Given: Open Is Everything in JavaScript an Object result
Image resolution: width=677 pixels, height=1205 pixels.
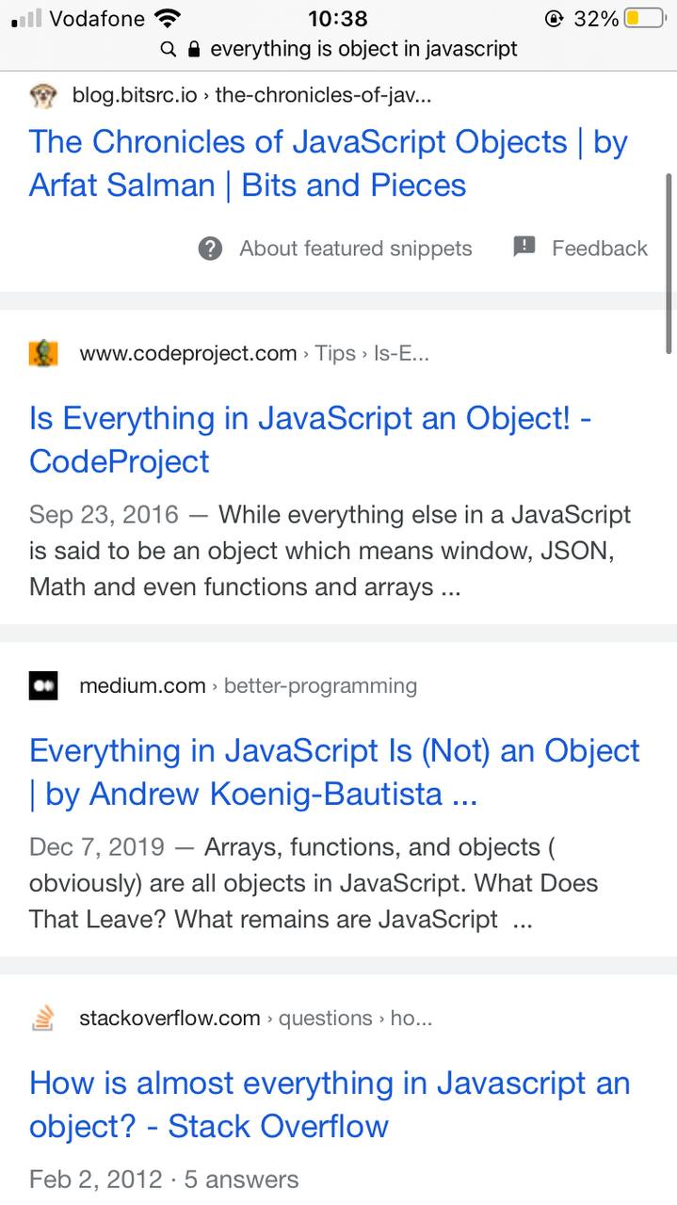Looking at the screenshot, I should click(x=310, y=440).
